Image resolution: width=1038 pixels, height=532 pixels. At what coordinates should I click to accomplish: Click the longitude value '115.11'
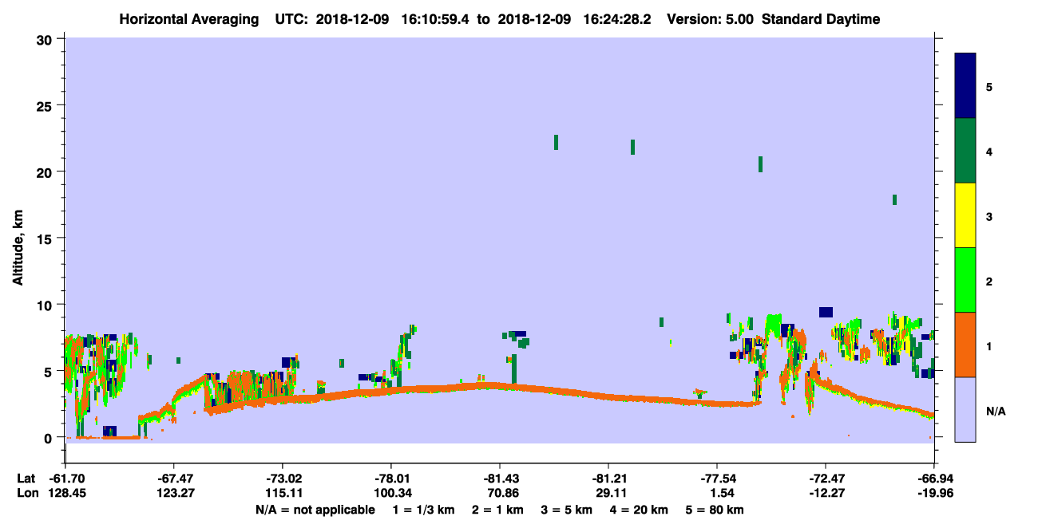(x=283, y=494)
